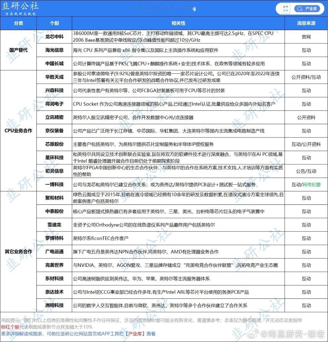Click 英特尔入股立讯精密子公司 description
Screen dimensions: 328x342
[x=133, y=117]
